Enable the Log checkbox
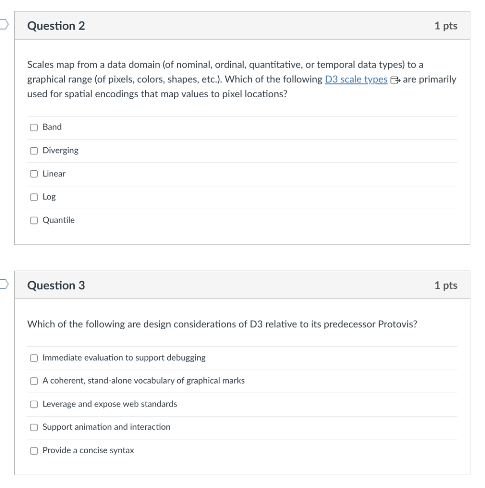 click(34, 197)
